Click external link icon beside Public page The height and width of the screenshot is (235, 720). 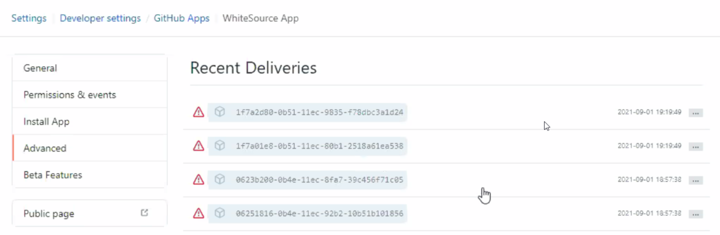pyautogui.click(x=144, y=213)
